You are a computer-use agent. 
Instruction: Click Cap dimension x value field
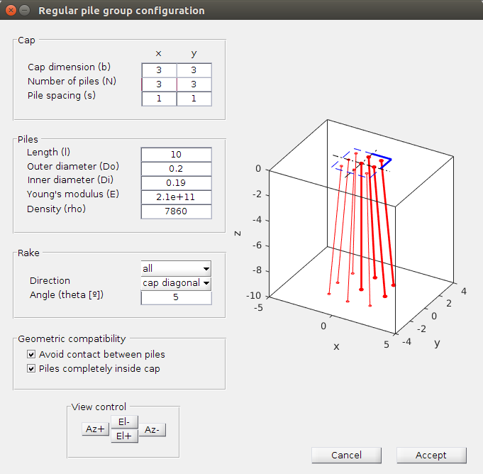(159, 70)
